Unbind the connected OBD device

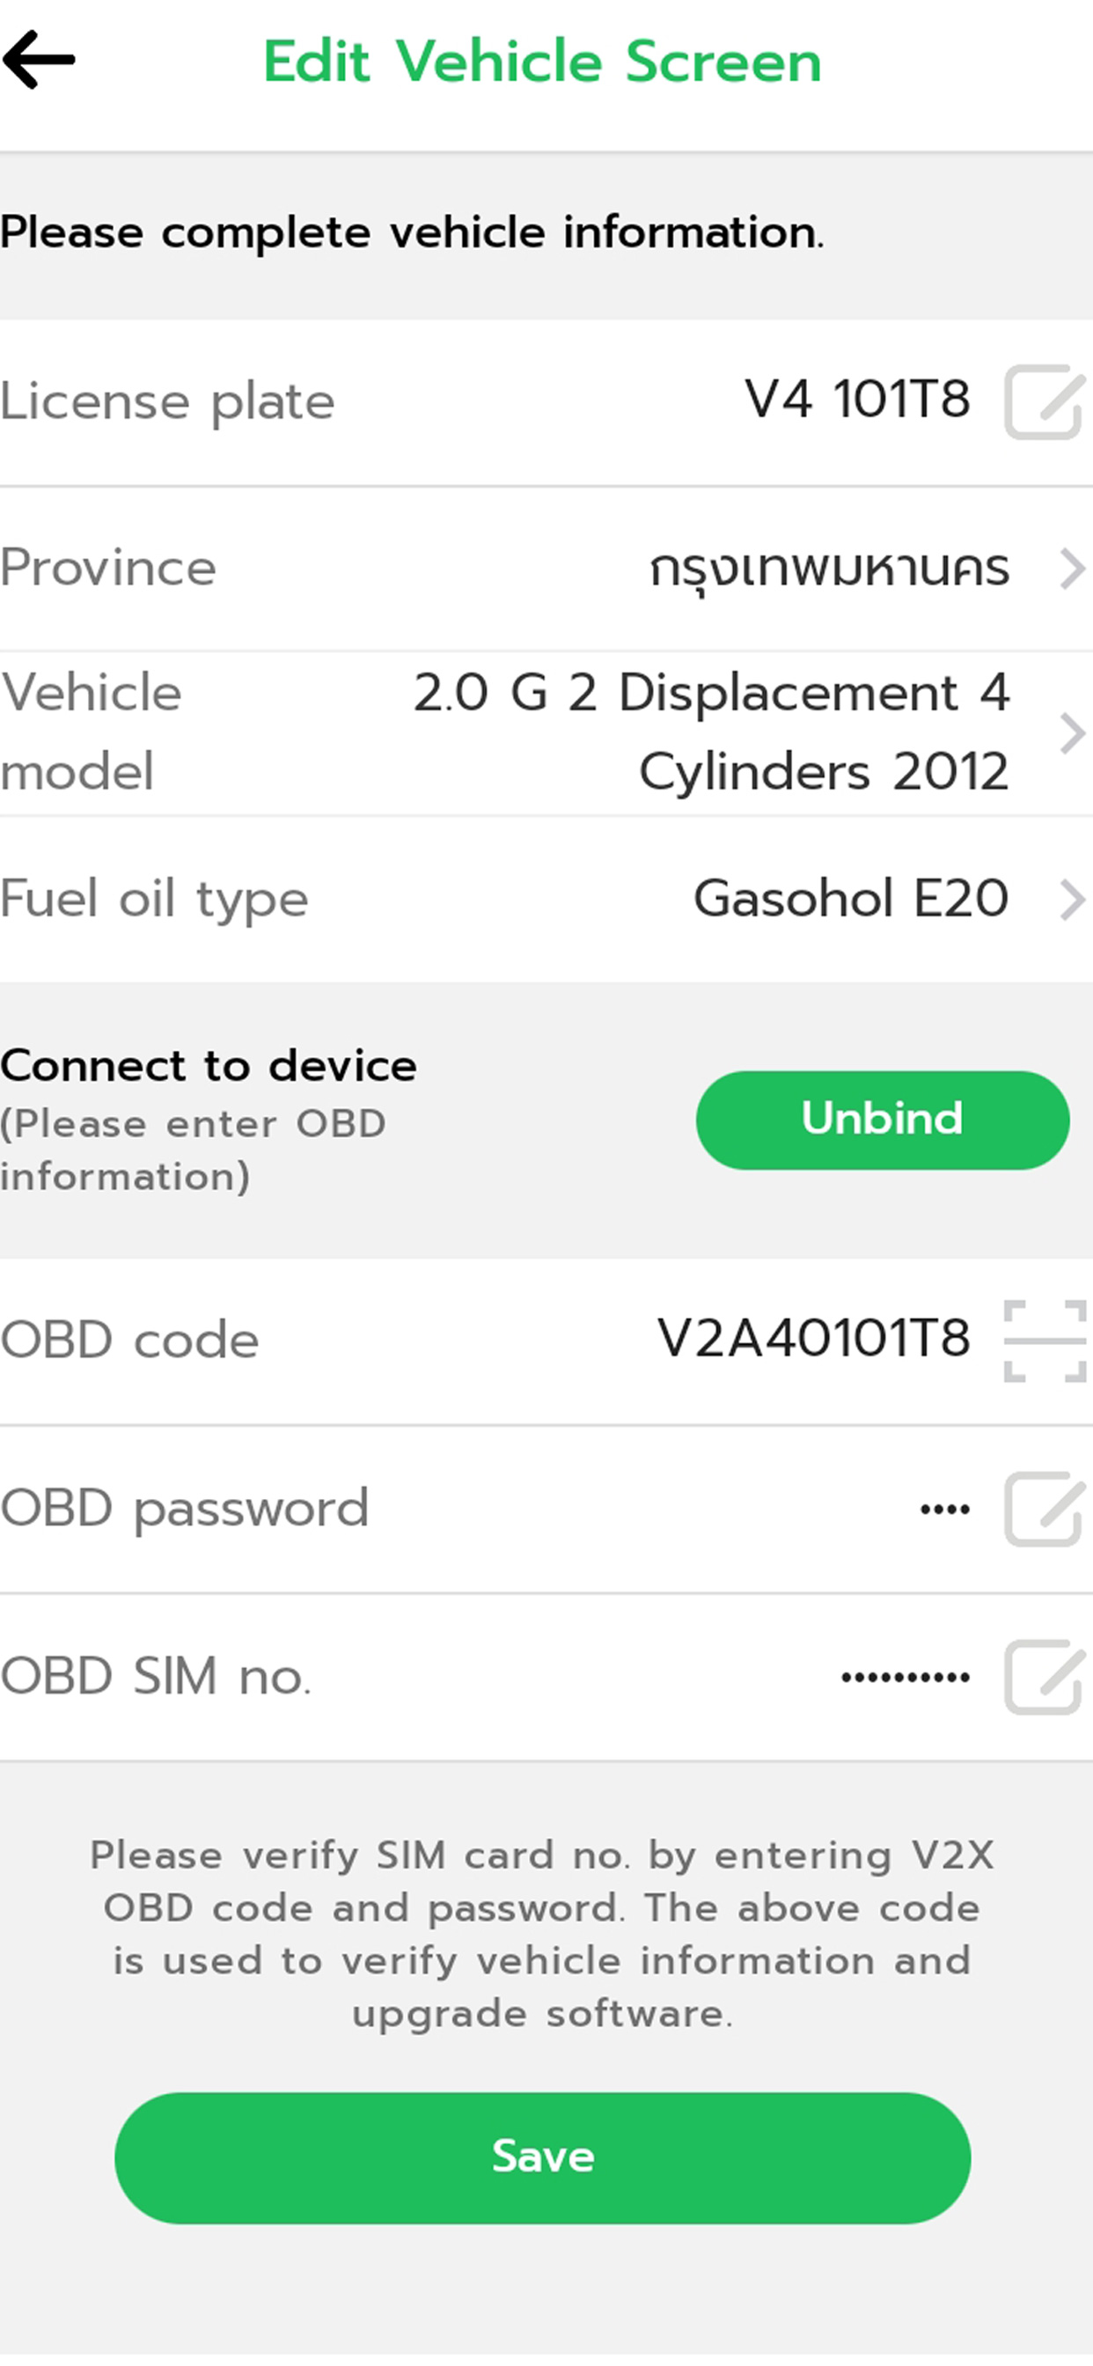coord(883,1120)
